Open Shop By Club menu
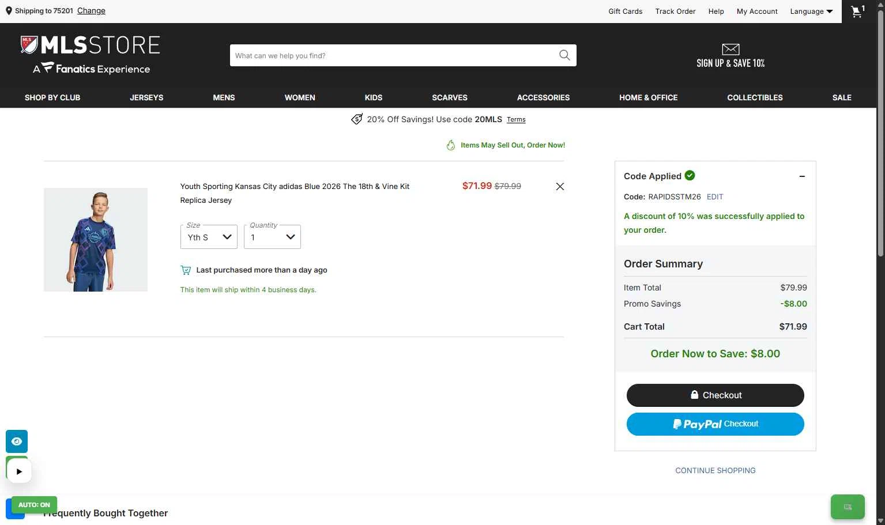The width and height of the screenshot is (885, 525). (52, 97)
